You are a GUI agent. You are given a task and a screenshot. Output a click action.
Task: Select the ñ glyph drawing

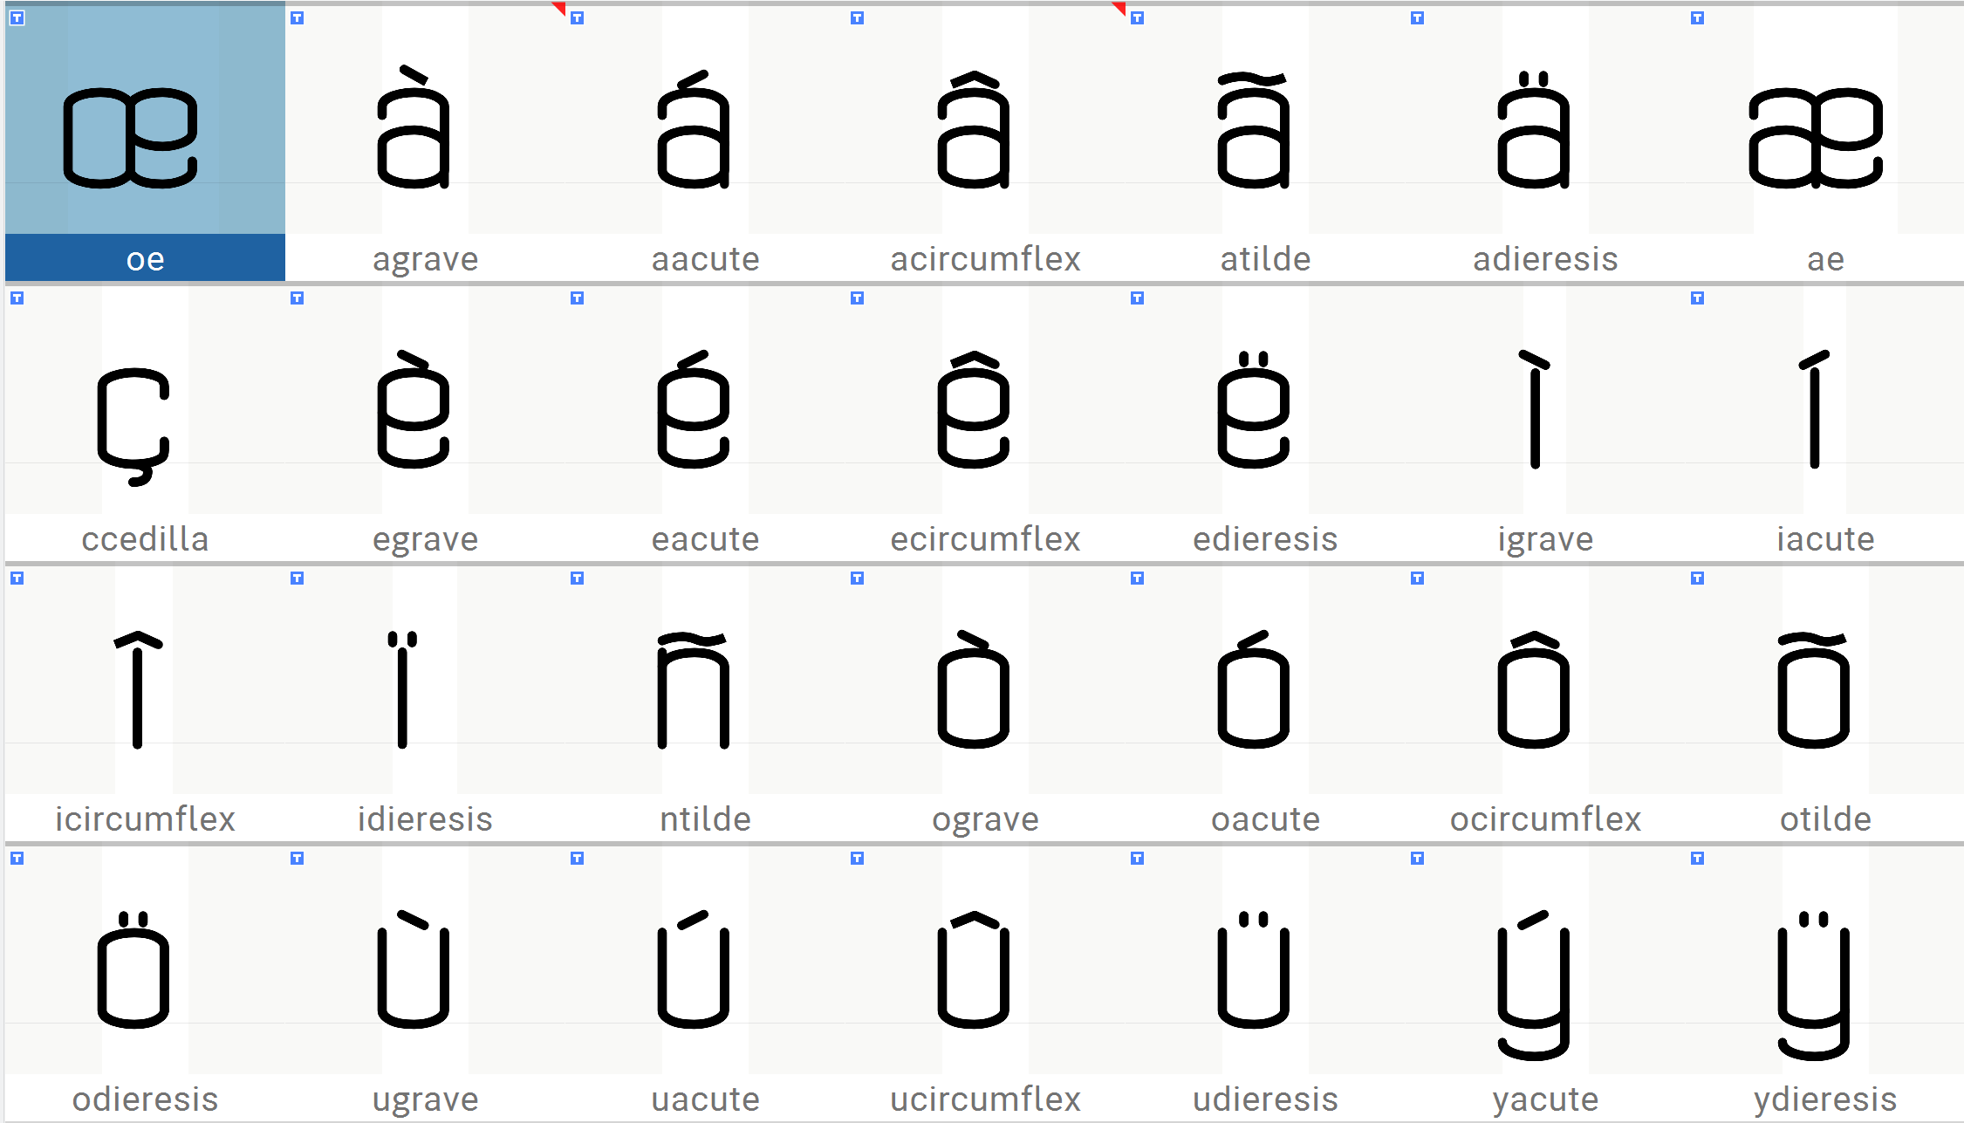point(694,691)
